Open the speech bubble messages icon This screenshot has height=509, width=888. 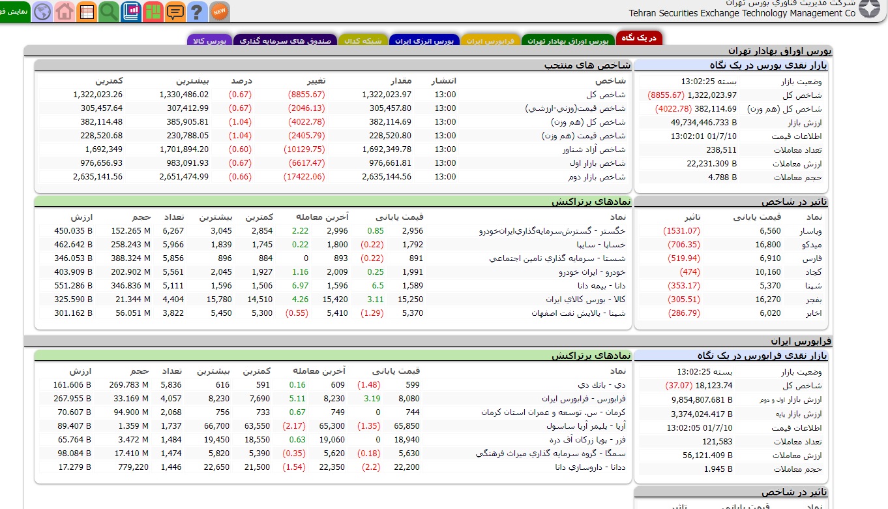click(175, 11)
